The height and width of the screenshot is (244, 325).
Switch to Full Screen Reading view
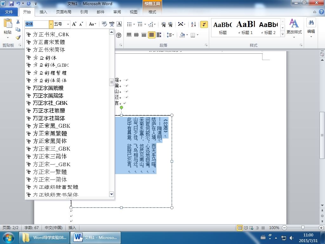pyautogui.click(x=246, y=228)
